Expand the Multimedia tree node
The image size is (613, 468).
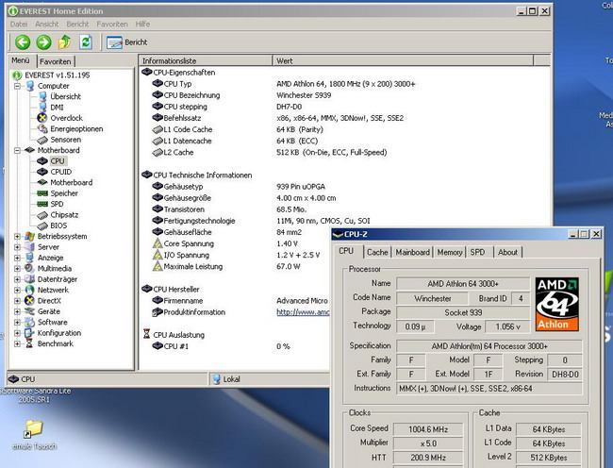(17, 269)
